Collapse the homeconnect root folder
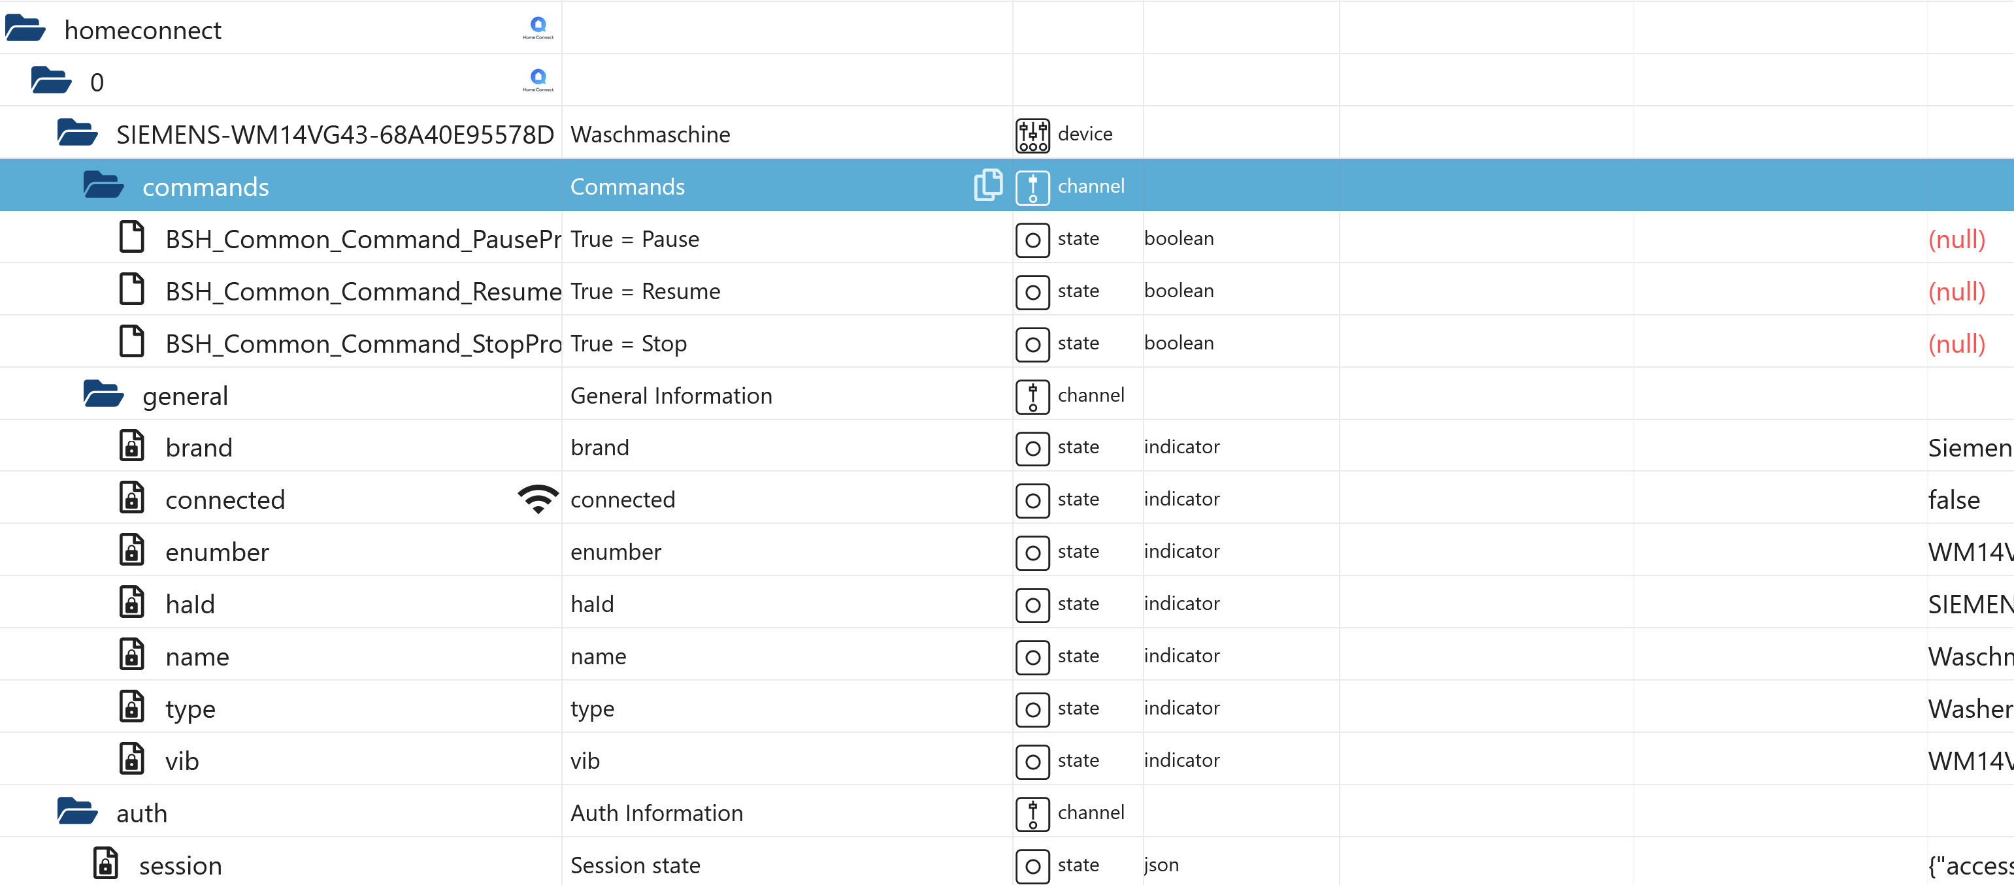This screenshot has width=2014, height=885. tap(25, 28)
